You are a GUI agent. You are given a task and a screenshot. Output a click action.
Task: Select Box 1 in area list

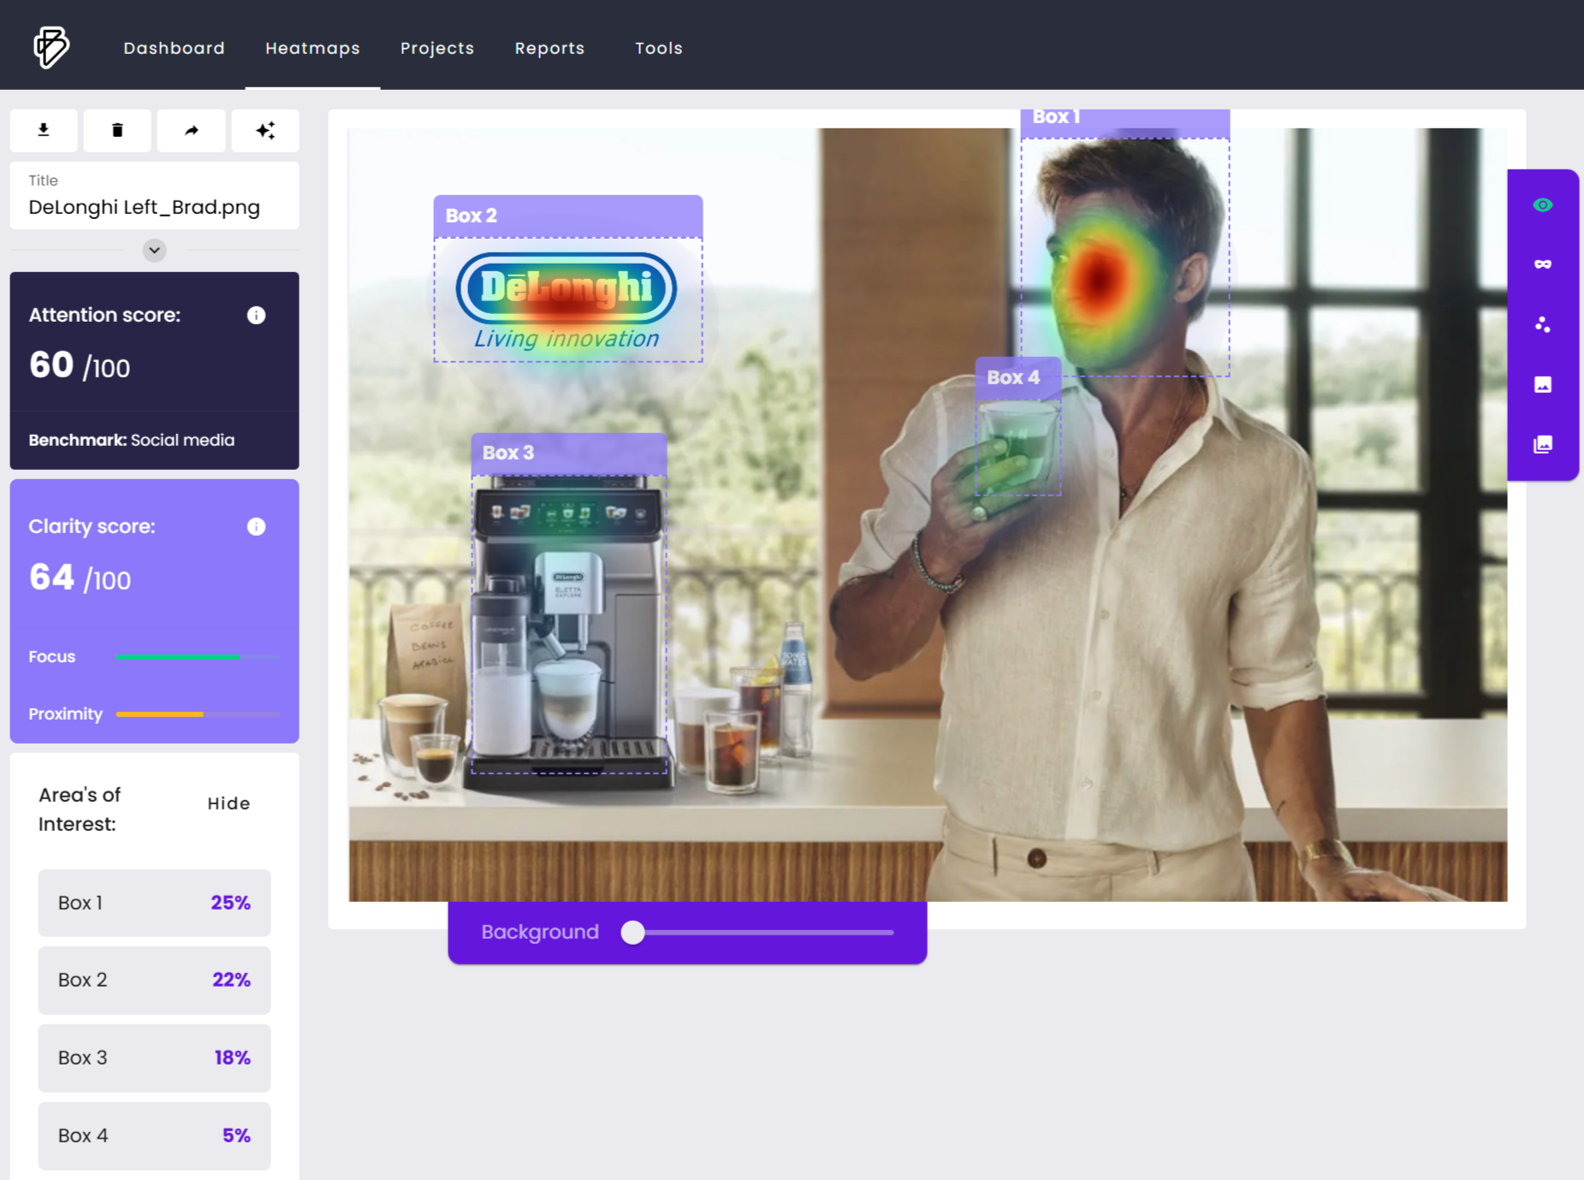[154, 903]
